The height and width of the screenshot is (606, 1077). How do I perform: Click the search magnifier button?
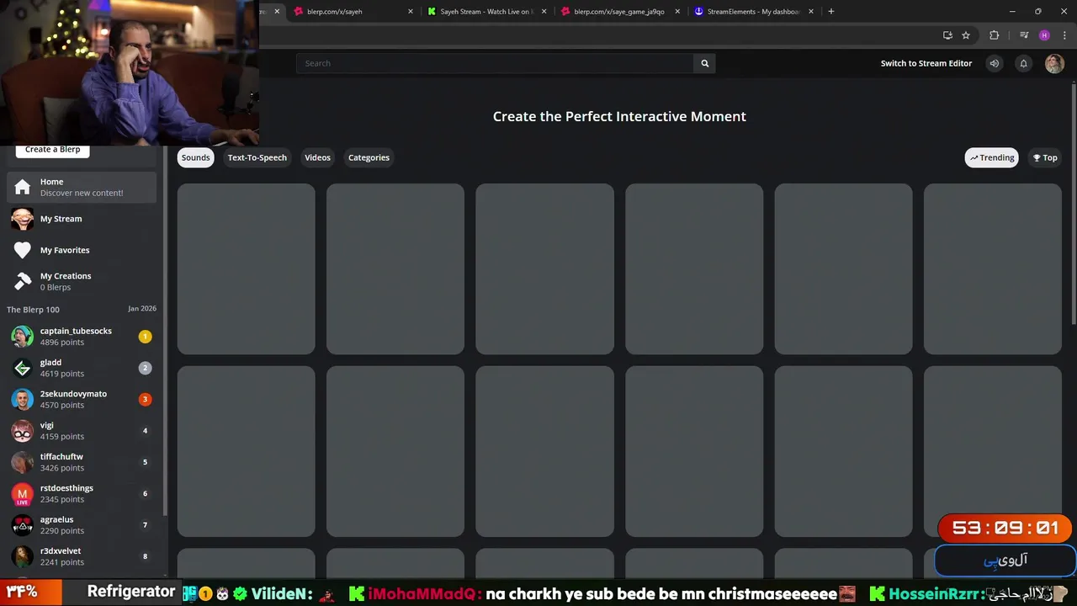click(705, 63)
